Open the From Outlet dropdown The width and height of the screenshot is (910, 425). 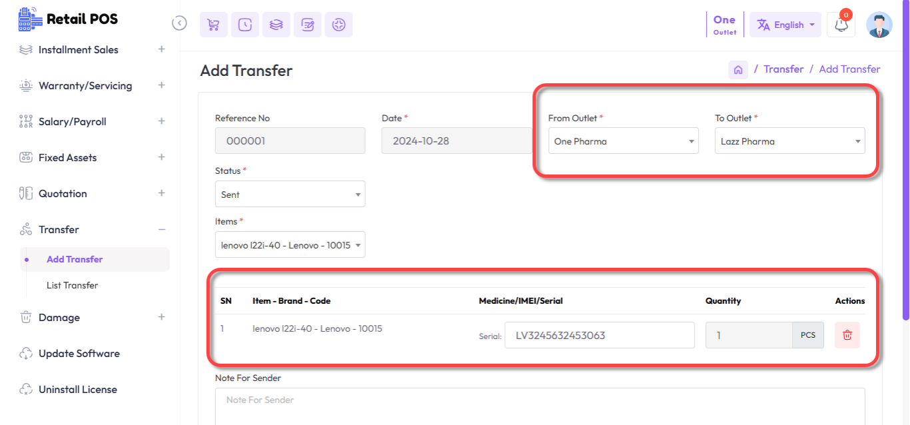pos(622,141)
